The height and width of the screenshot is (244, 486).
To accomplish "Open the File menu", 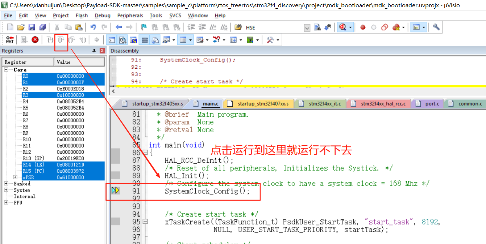I will point(8,16).
